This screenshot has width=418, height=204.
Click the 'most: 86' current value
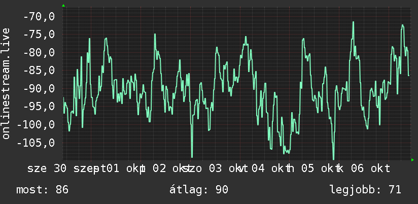pos(43,190)
